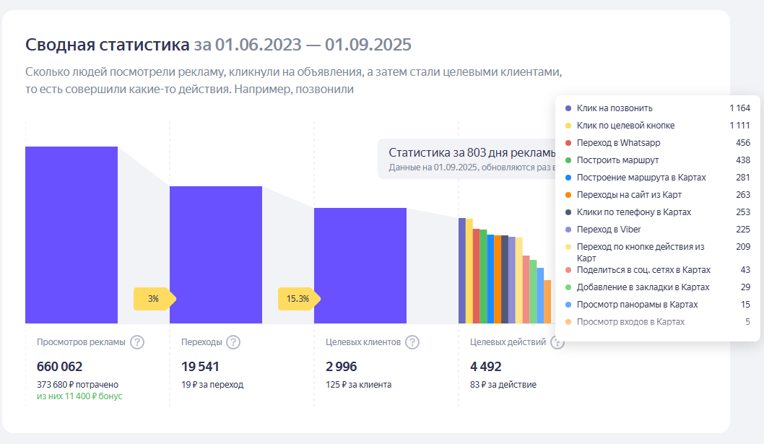The image size is (764, 444).
Task: Click the text 19 ₽ за переход
Action: pyautogui.click(x=212, y=385)
